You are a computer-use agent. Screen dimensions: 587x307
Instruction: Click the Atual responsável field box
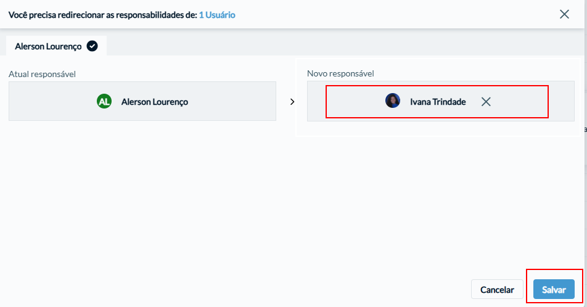point(142,101)
